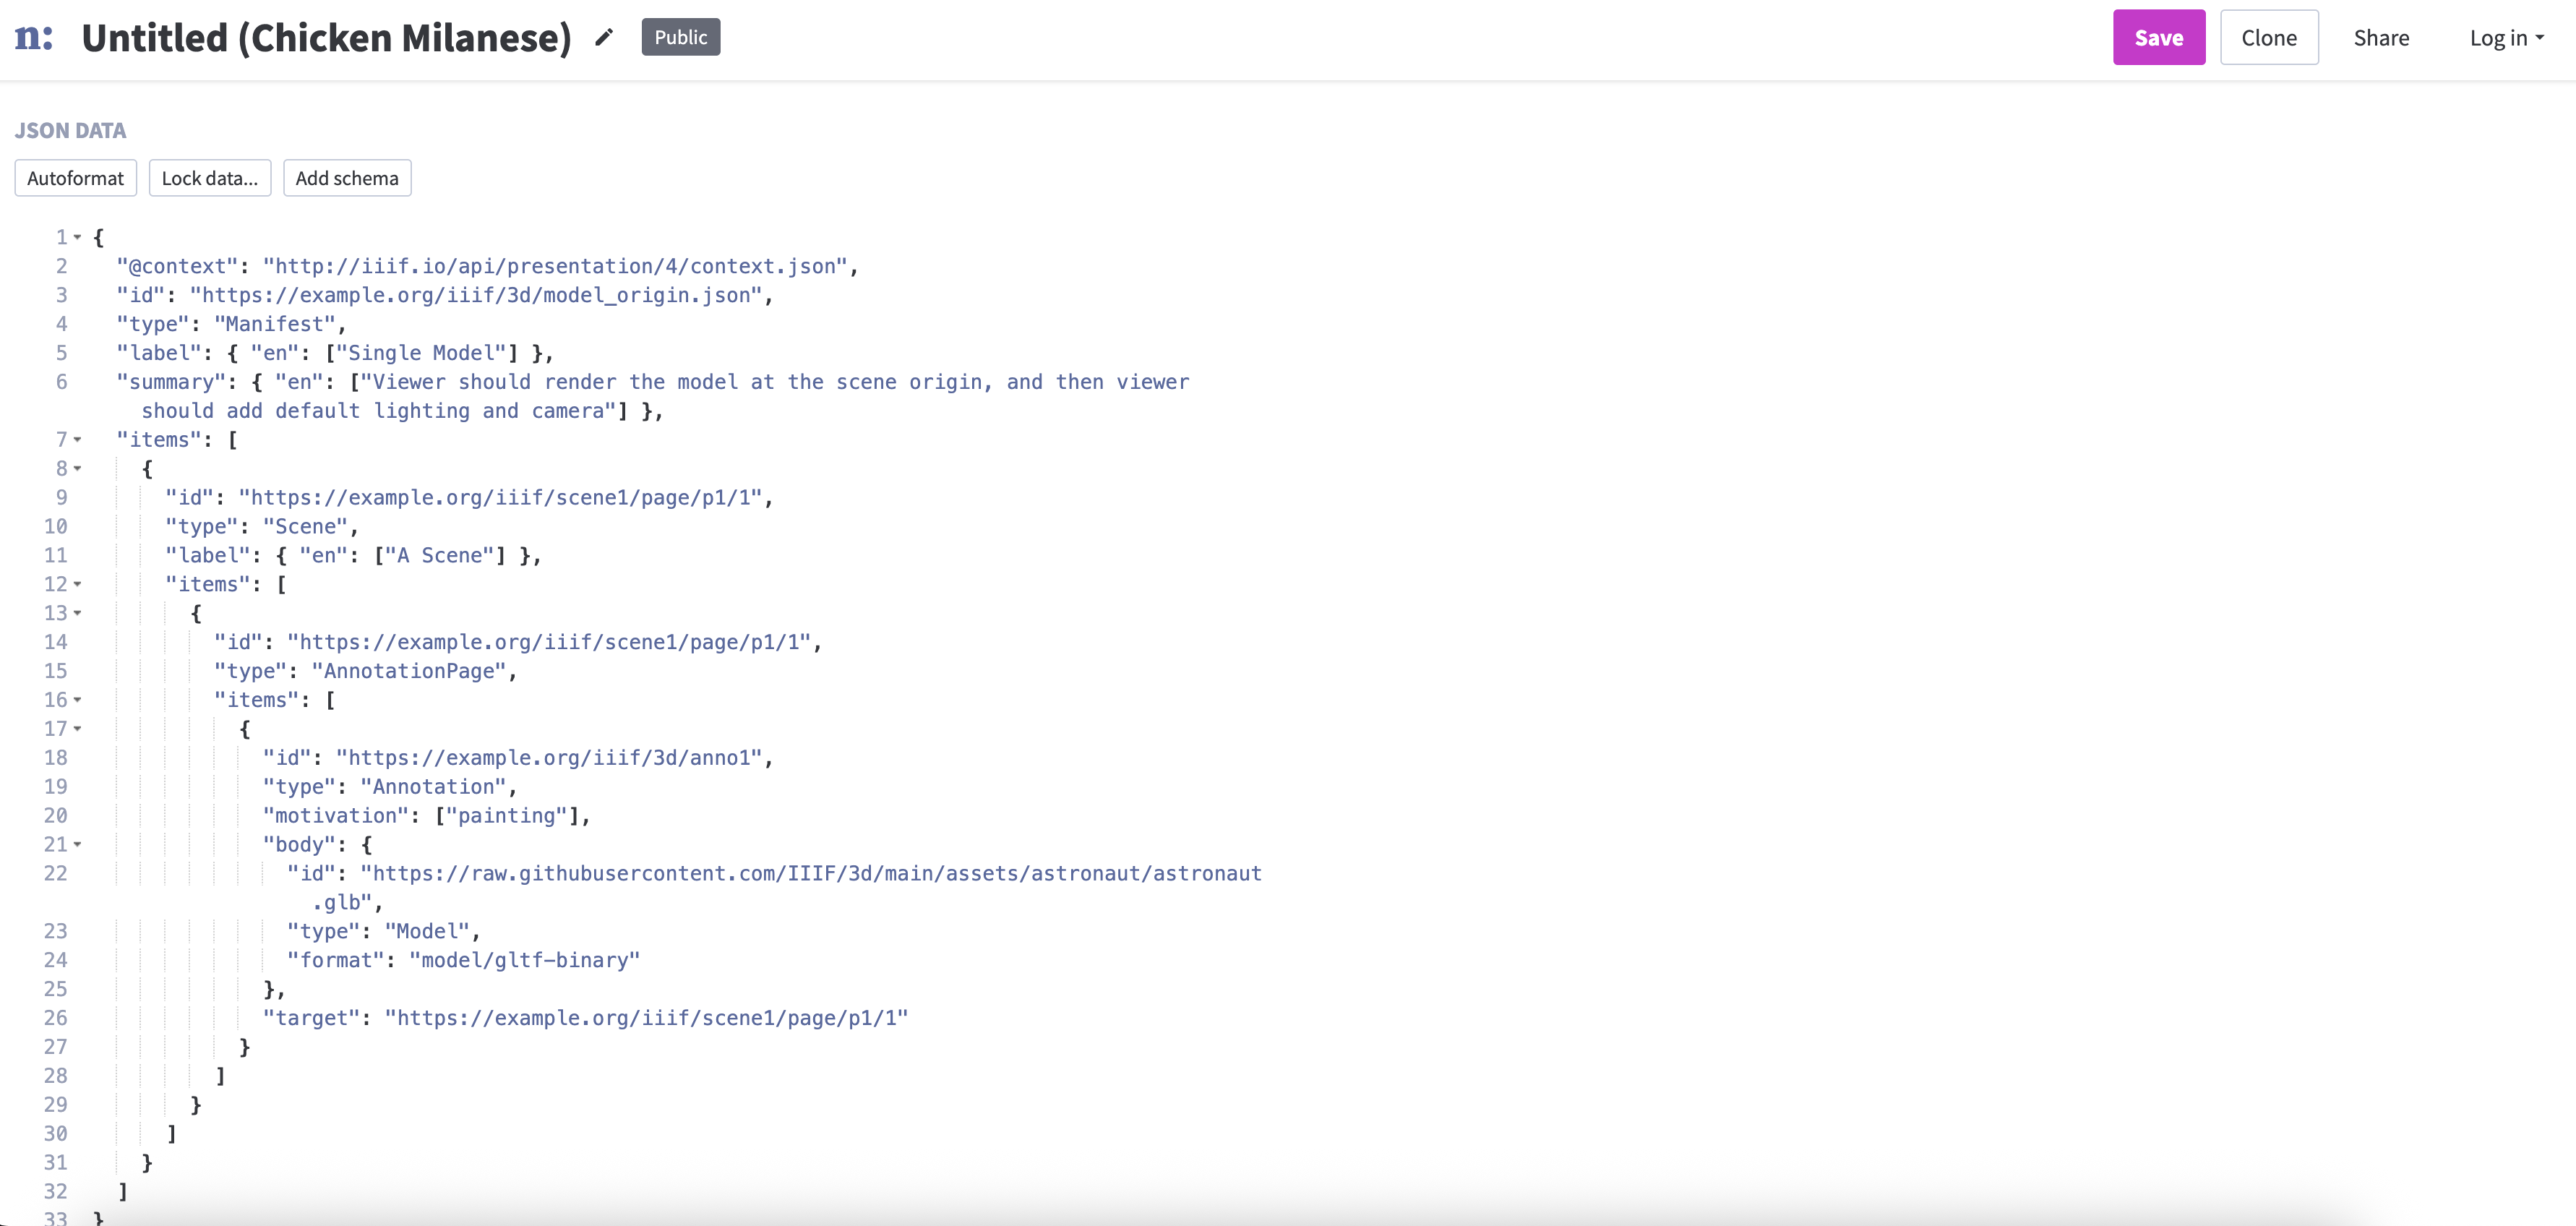Image resolution: width=2576 pixels, height=1226 pixels.
Task: Click the Clone button
Action: (x=2268, y=38)
